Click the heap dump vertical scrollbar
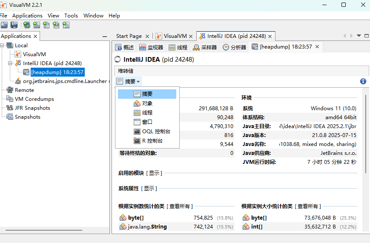This screenshot has width=370, height=243. tap(366, 134)
